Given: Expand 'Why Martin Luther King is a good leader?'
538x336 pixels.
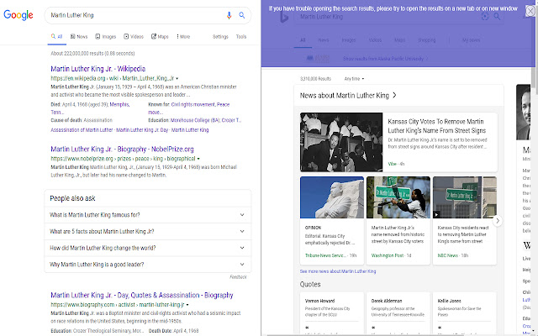Looking at the screenshot, I should tap(147, 264).
